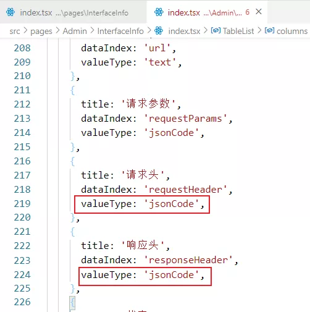The width and height of the screenshot is (310, 312).
Task: Click React icon on active Admin index.tsx tab
Action: pyautogui.click(x=159, y=12)
